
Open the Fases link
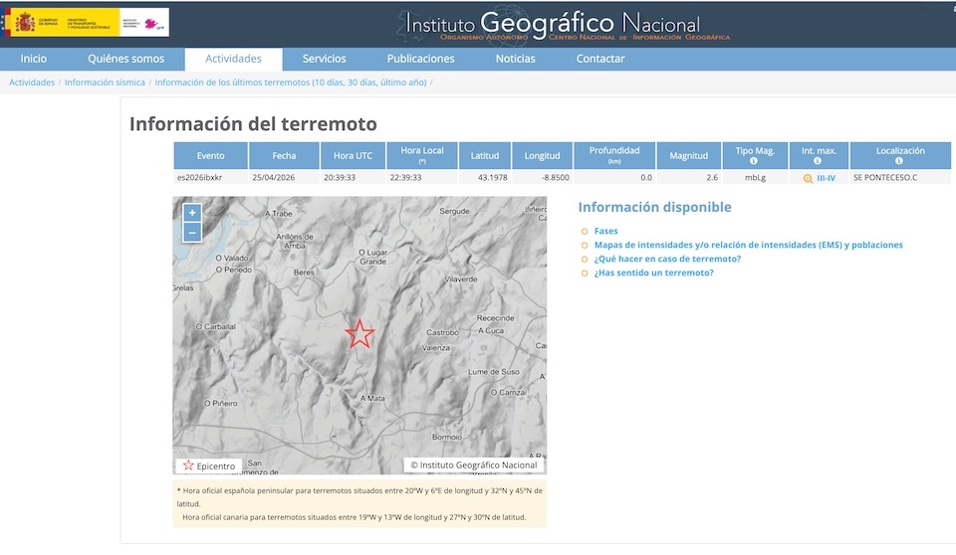pyautogui.click(x=605, y=231)
